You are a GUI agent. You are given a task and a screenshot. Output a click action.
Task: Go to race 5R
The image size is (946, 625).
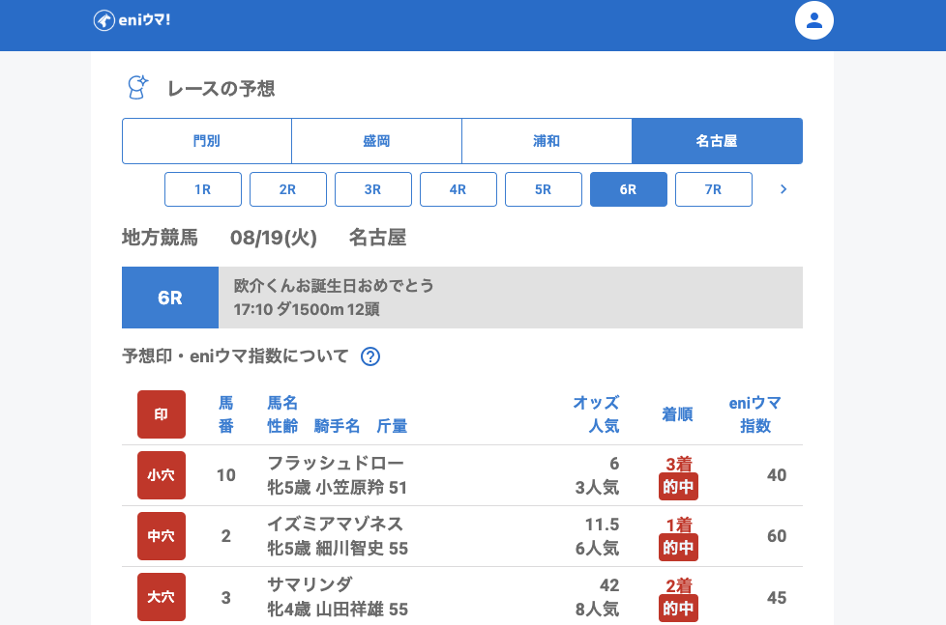tap(544, 189)
